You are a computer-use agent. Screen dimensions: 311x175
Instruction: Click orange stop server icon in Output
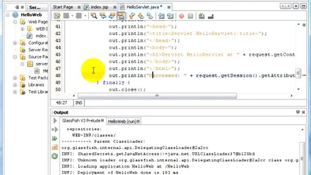55,147
